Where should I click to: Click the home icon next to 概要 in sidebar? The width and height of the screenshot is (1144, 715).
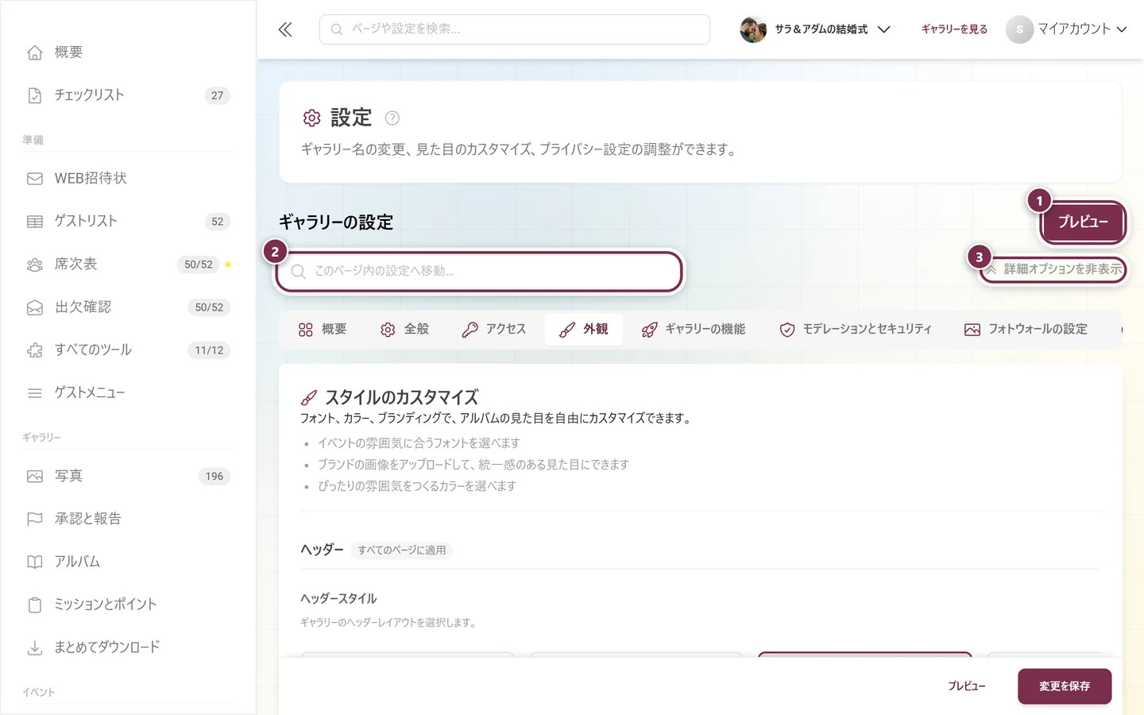tap(35, 52)
